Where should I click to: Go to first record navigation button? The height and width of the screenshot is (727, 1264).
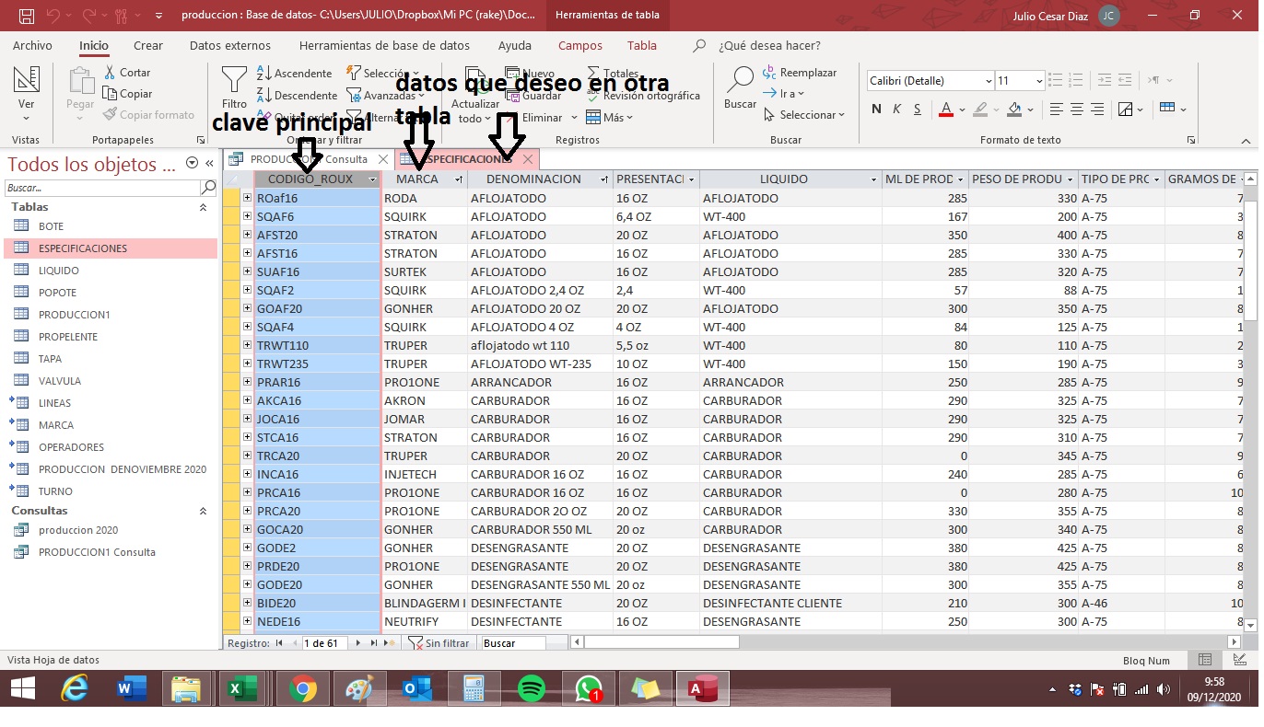pos(279,643)
